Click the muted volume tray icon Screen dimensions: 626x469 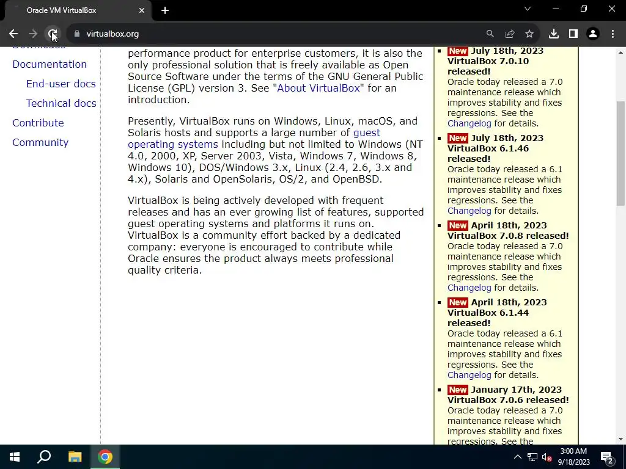click(x=547, y=457)
